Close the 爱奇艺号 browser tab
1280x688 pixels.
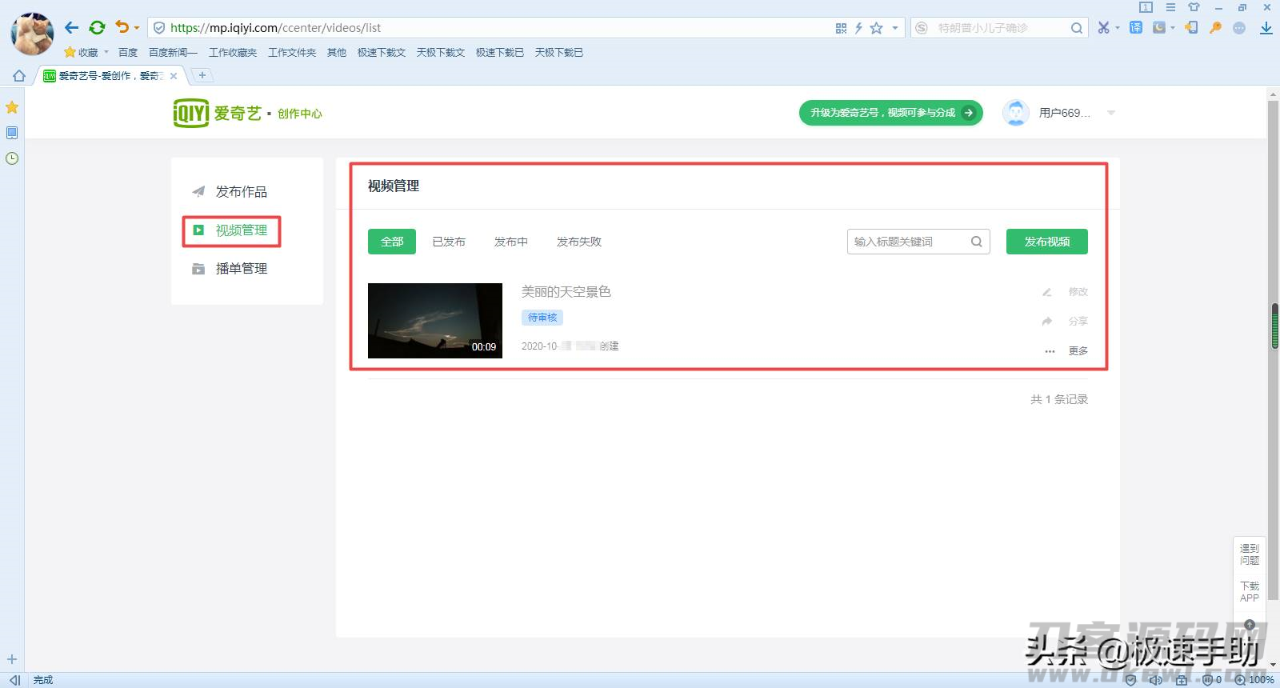tap(174, 75)
